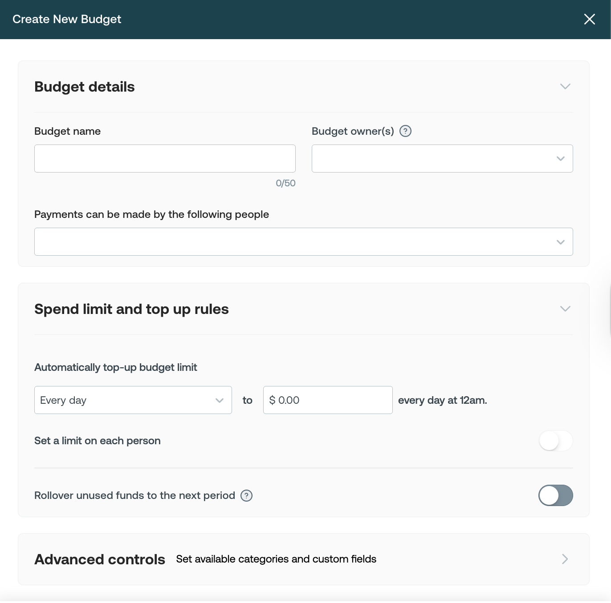
Task: Close the Create New Budget dialog
Action: pyautogui.click(x=589, y=19)
